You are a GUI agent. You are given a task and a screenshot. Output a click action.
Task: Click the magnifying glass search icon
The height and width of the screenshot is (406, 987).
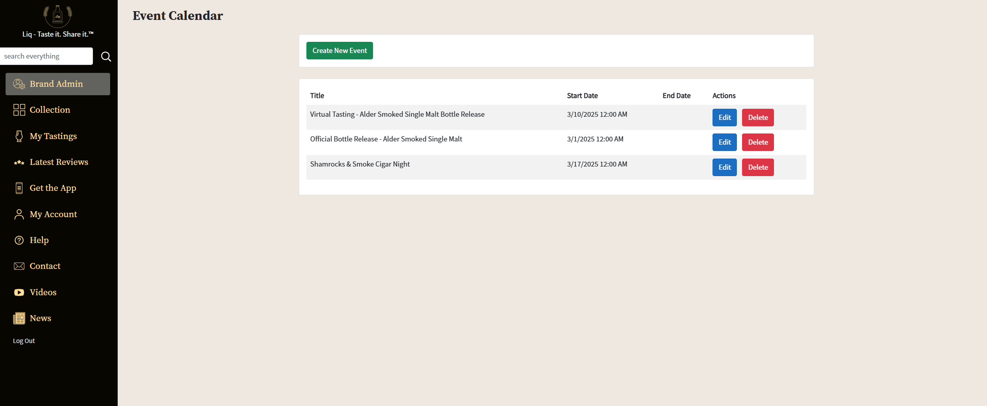coord(106,57)
